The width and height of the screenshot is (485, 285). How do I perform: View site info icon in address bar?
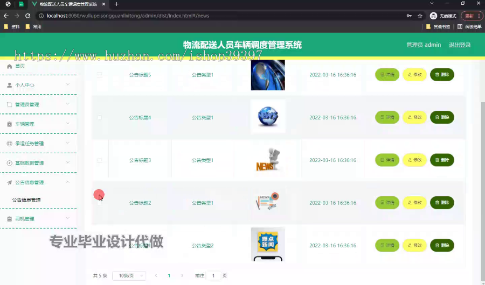41,16
